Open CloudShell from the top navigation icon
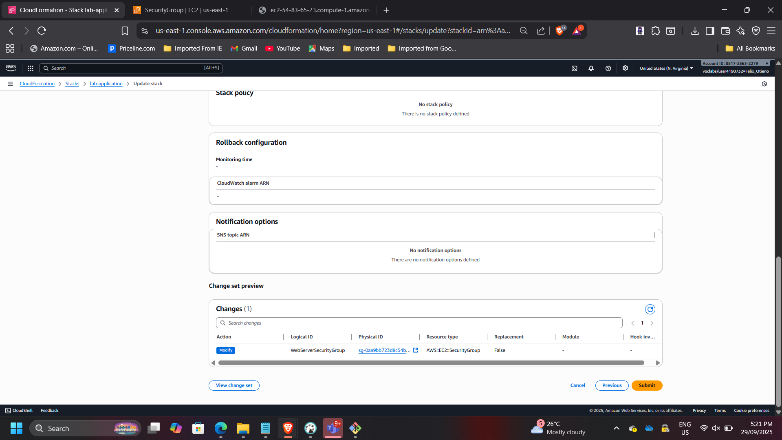Screen dimensions: 782x440 (x=574, y=68)
